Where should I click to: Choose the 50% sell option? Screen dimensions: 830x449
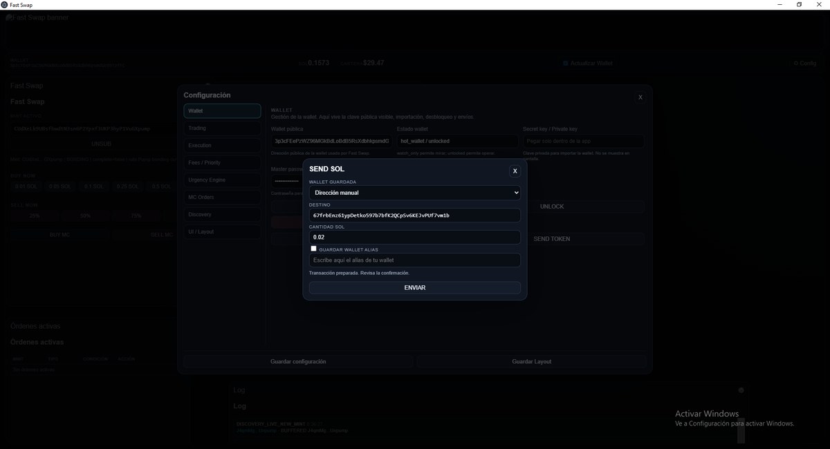tap(86, 216)
